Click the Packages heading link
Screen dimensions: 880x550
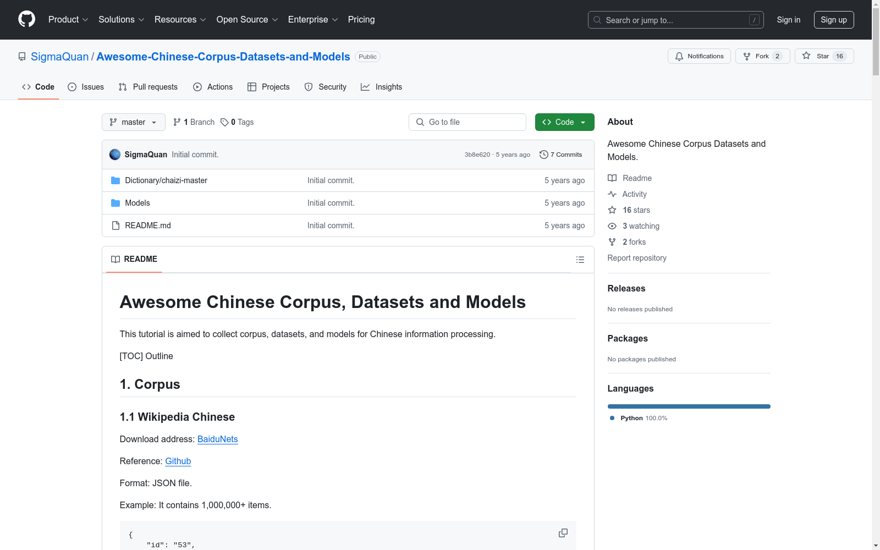pos(628,338)
